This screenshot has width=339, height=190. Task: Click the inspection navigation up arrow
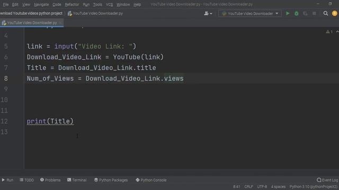coord(337,32)
